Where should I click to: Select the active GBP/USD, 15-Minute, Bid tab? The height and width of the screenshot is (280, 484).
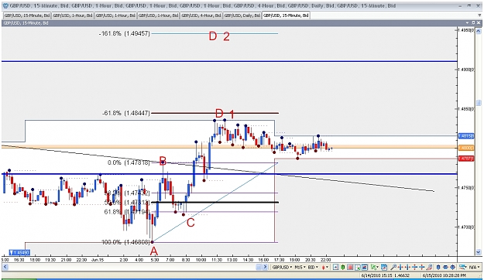click(x=286, y=15)
